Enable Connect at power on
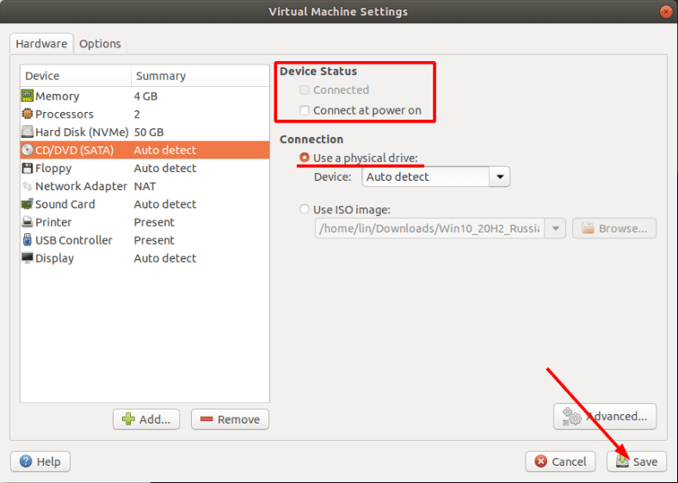 tap(305, 110)
